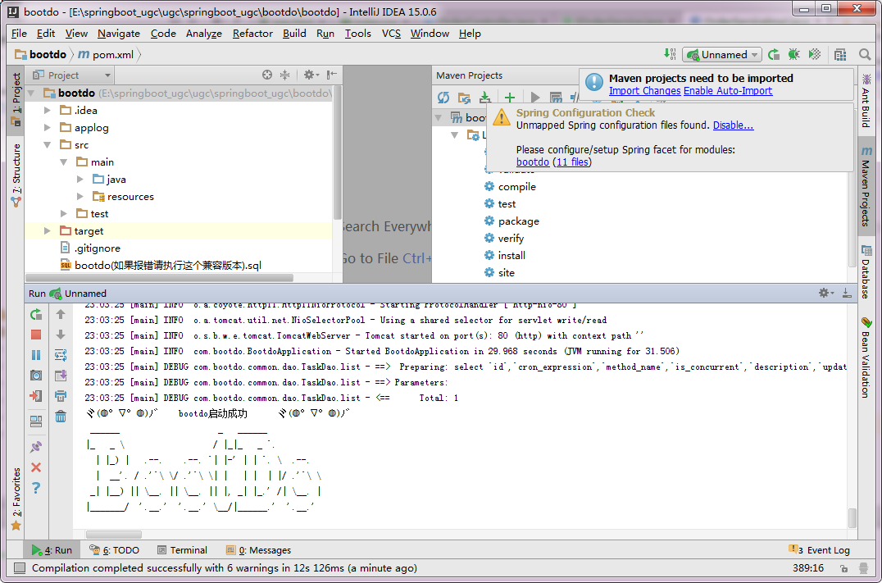Expand the target folder

[48, 230]
